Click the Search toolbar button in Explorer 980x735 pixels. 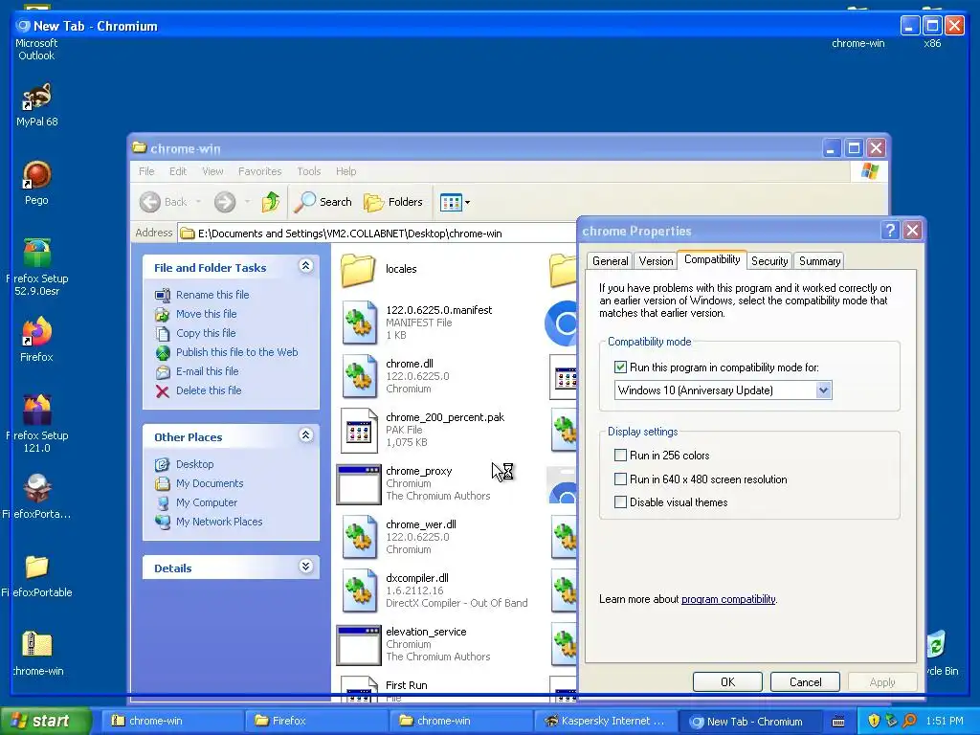323,202
